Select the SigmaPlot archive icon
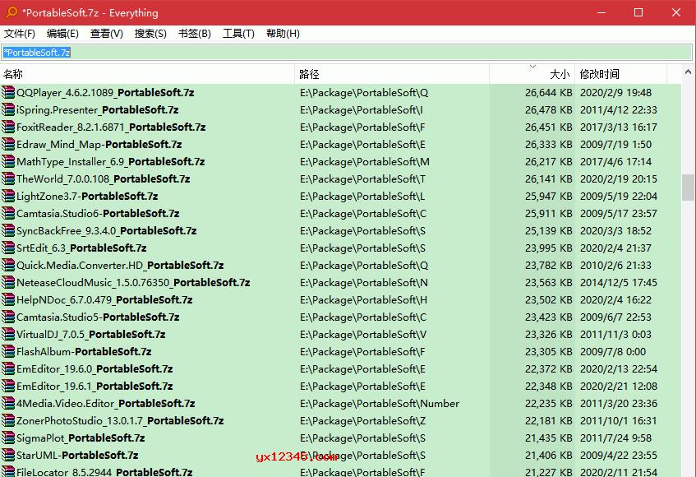Viewport: 696px width, 477px height. click(8, 438)
